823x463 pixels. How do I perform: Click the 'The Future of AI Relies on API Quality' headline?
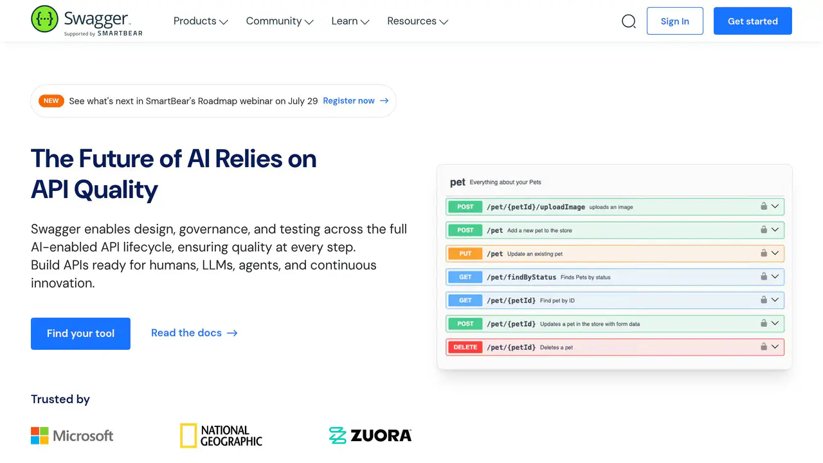tap(174, 174)
